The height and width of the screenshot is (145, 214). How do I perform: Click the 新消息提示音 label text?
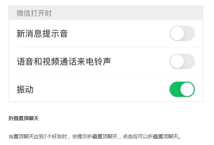click(42, 34)
